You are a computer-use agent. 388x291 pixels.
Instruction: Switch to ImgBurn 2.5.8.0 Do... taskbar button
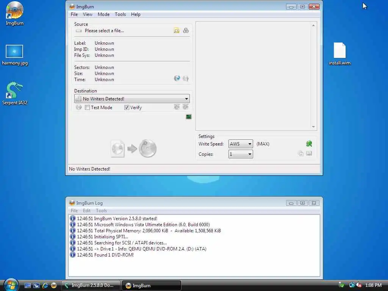tap(91, 285)
